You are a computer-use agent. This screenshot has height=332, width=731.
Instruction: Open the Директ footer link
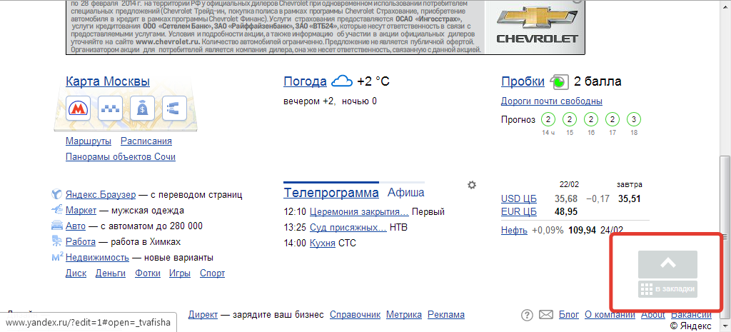coord(203,315)
